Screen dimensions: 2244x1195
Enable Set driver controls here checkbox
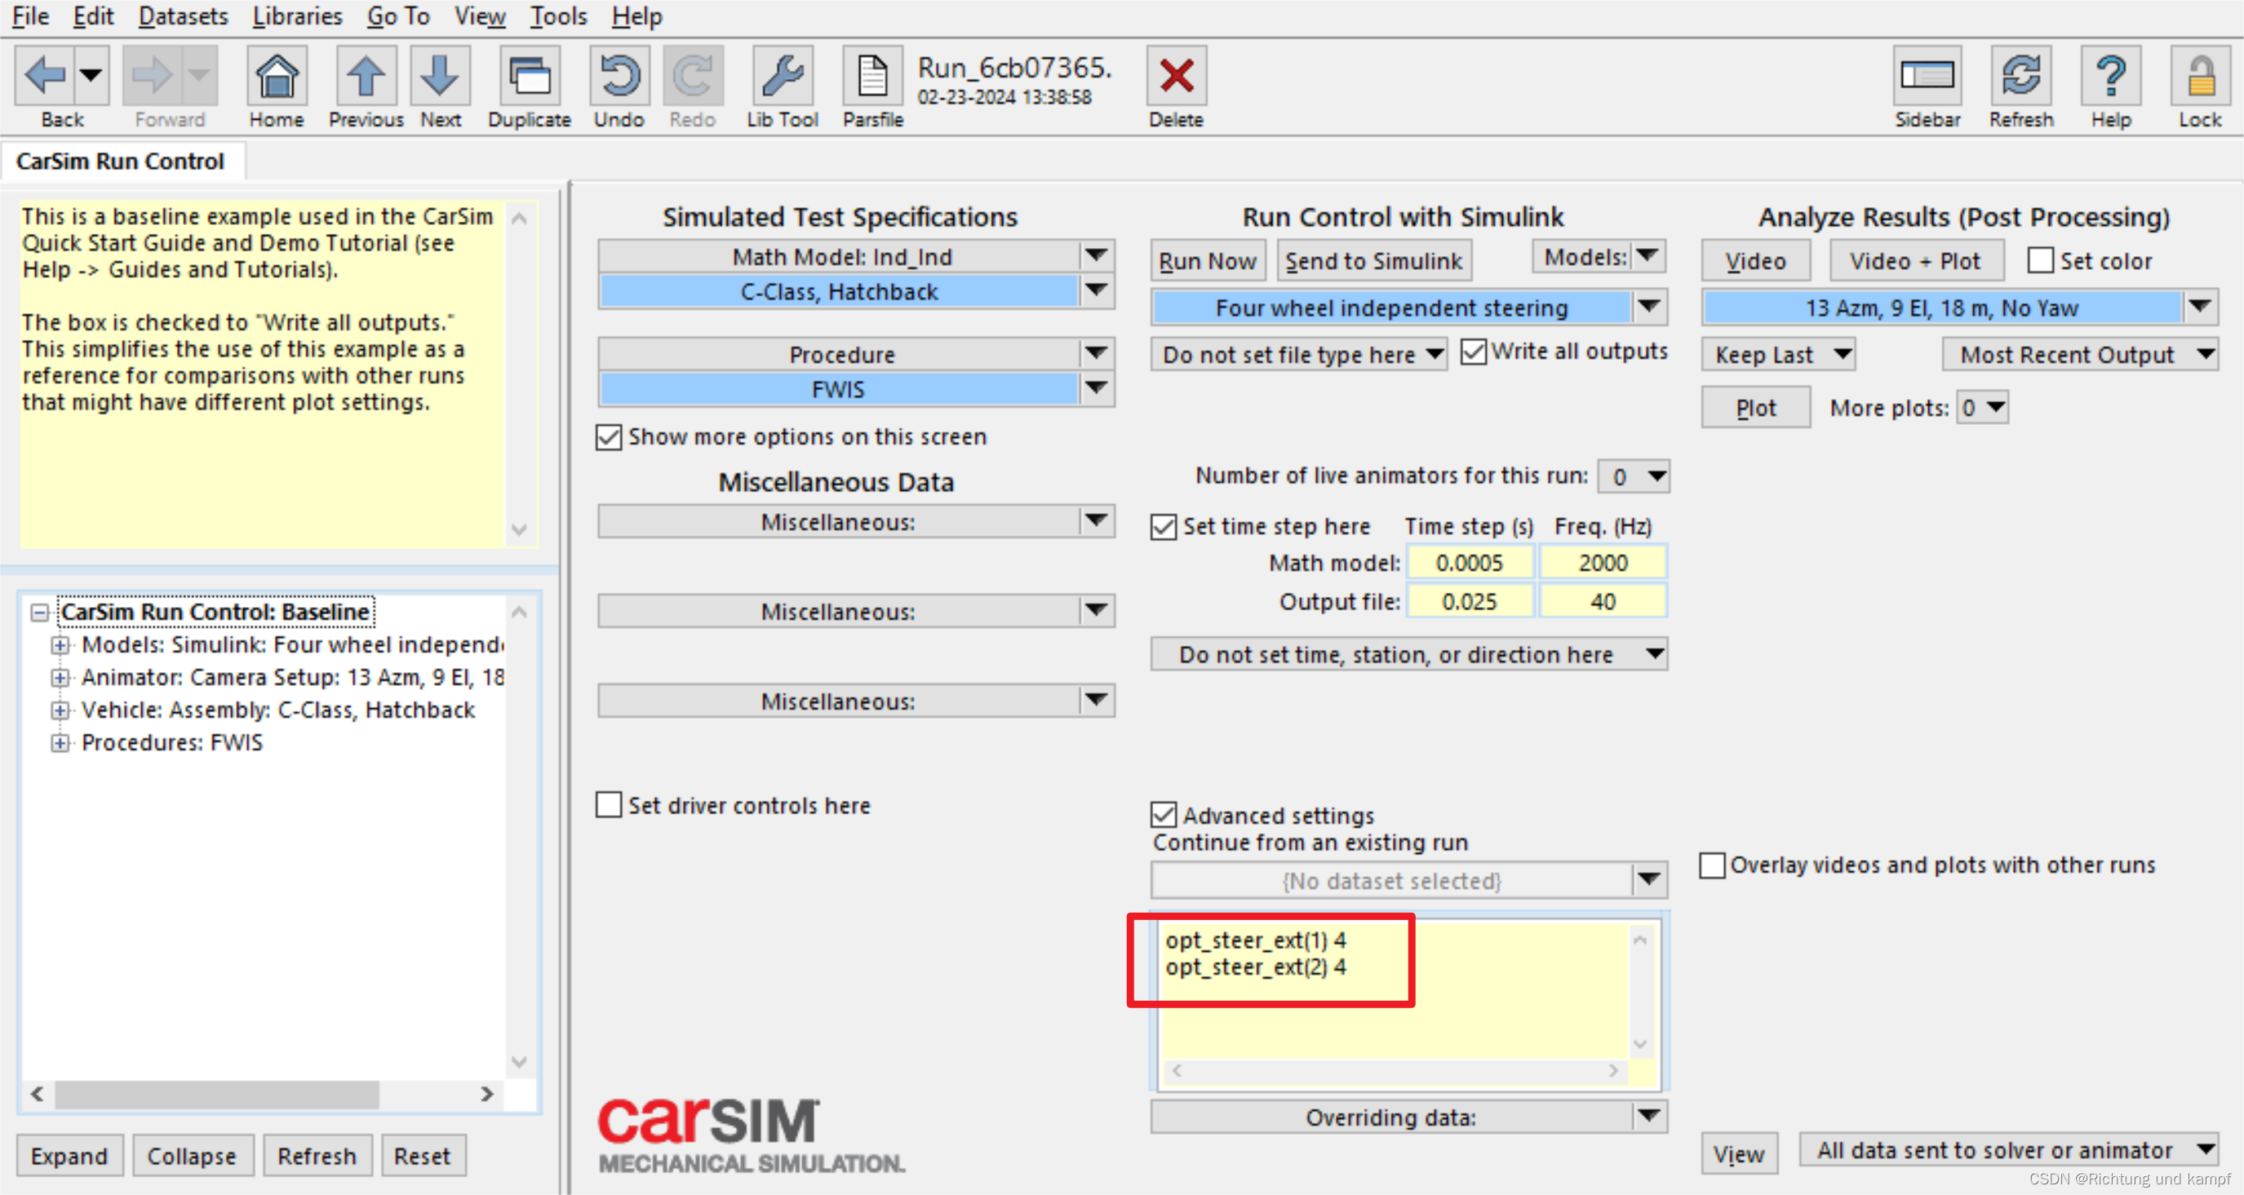point(609,805)
